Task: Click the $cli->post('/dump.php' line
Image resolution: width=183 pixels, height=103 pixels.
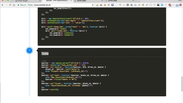Action: pyautogui.click(x=74, y=27)
